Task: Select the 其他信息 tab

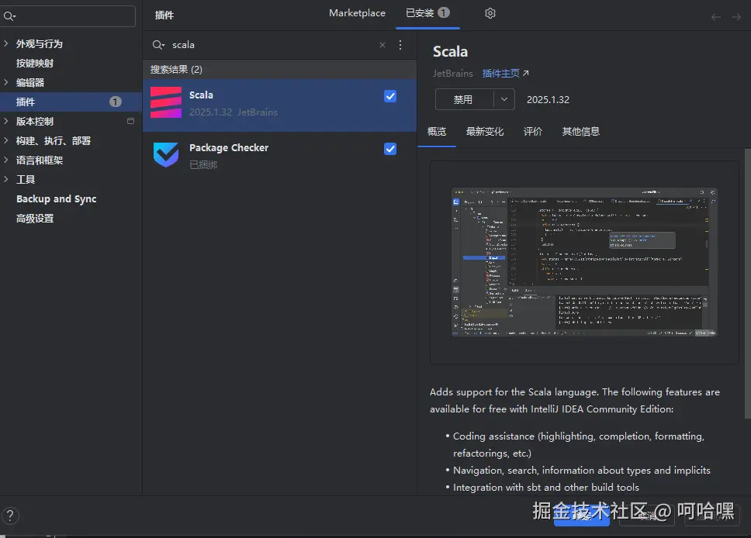Action: pos(580,132)
